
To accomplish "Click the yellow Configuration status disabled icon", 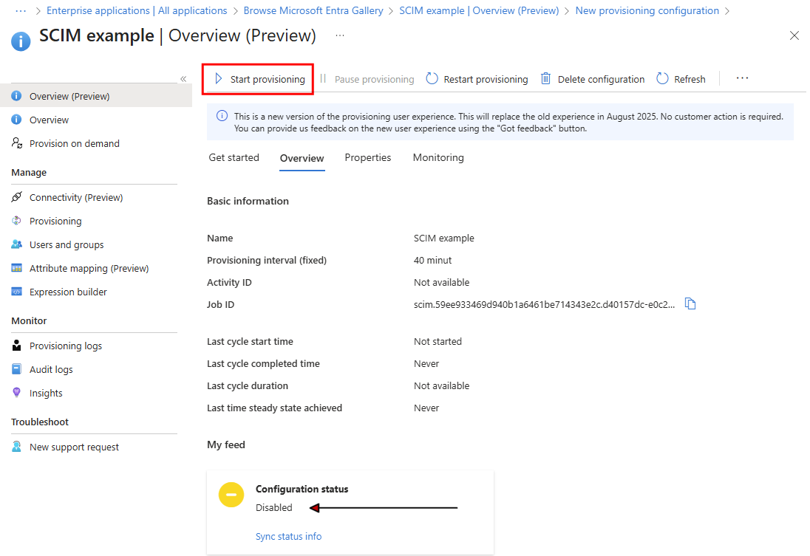I will [x=231, y=495].
